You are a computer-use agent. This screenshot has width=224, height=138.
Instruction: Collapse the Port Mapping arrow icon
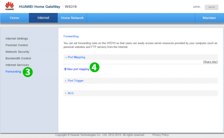coord(66,57)
